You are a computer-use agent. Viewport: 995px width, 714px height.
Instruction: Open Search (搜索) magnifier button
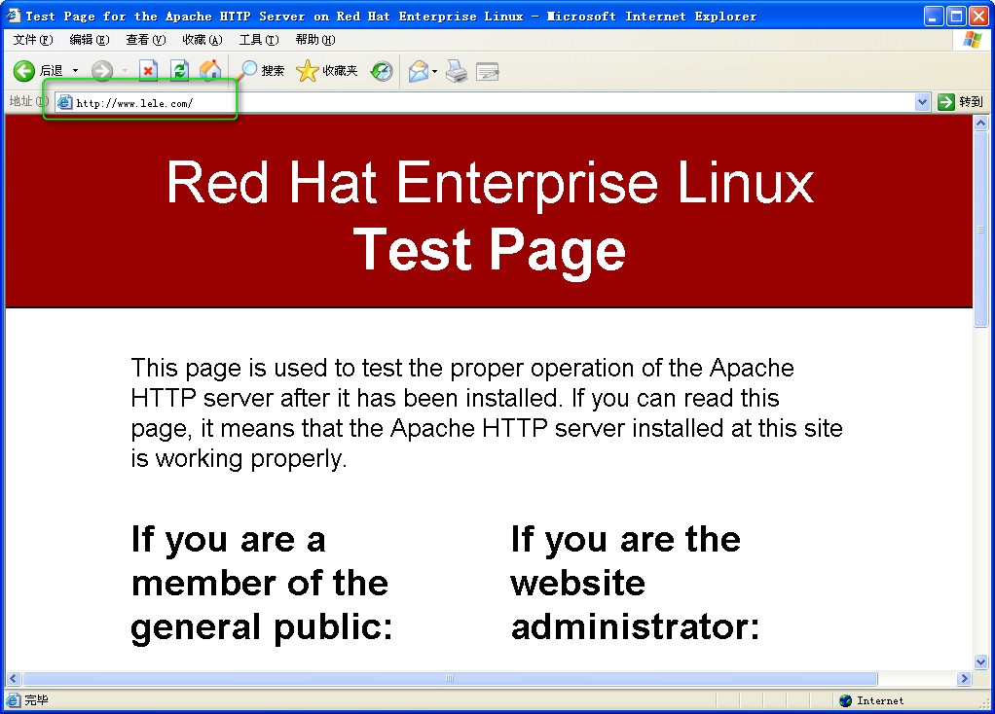pos(260,70)
